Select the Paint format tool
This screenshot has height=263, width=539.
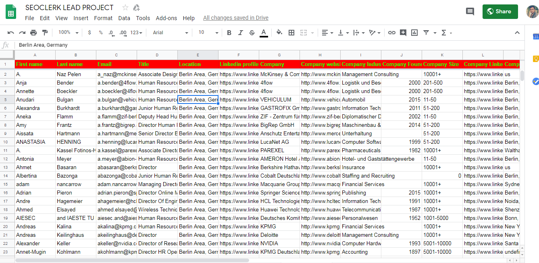pos(45,33)
